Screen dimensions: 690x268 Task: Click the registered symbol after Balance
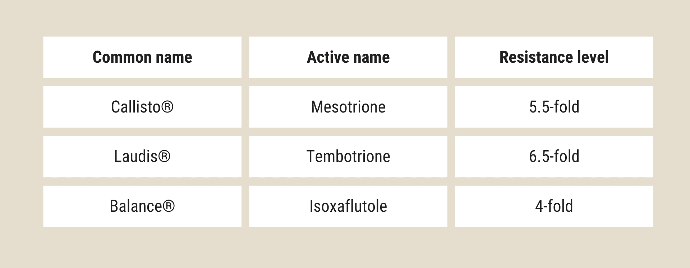tap(169, 206)
